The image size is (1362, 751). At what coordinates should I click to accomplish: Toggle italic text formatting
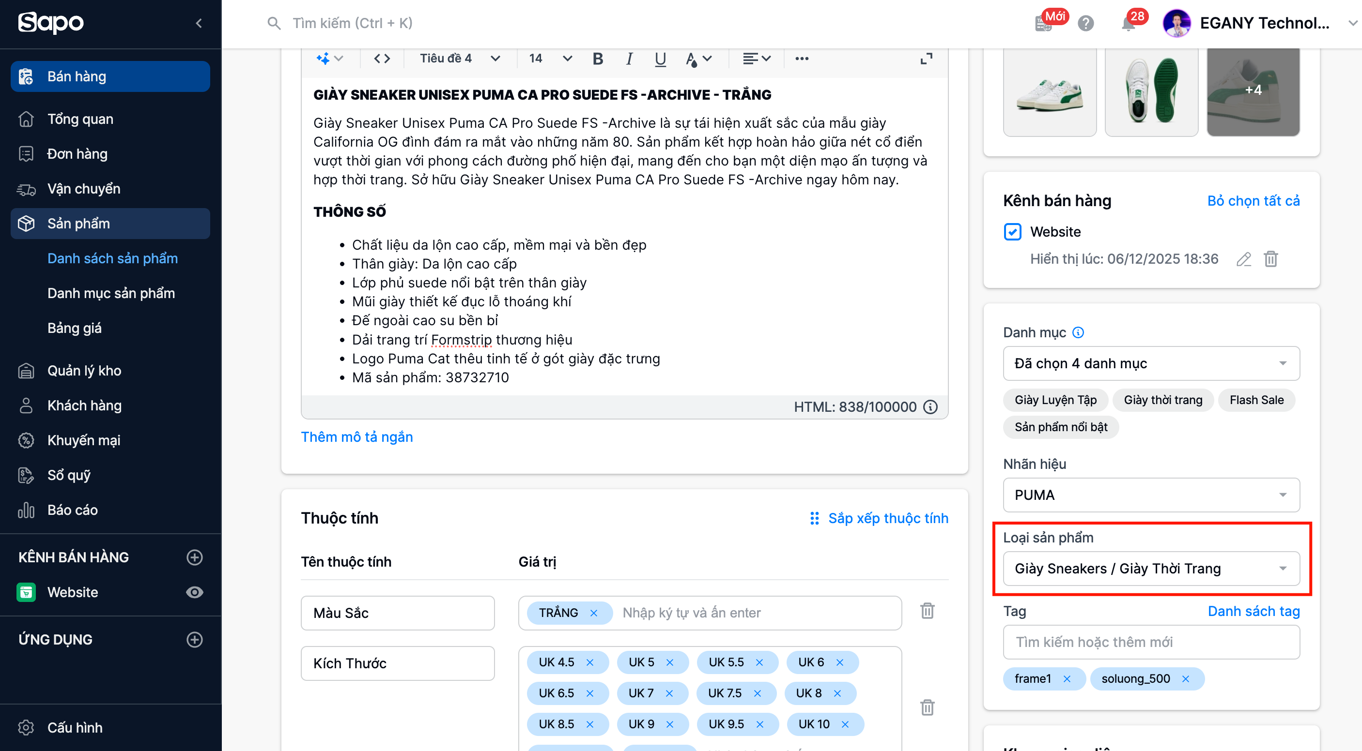tap(629, 59)
